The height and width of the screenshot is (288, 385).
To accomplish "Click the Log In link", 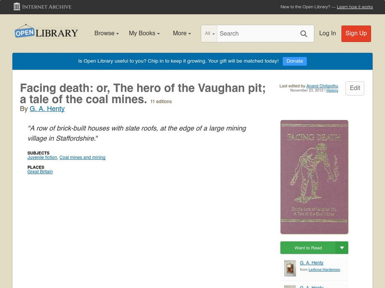I will click(327, 33).
